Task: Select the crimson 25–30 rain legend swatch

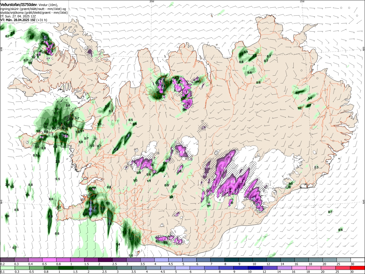Action: [343, 268]
